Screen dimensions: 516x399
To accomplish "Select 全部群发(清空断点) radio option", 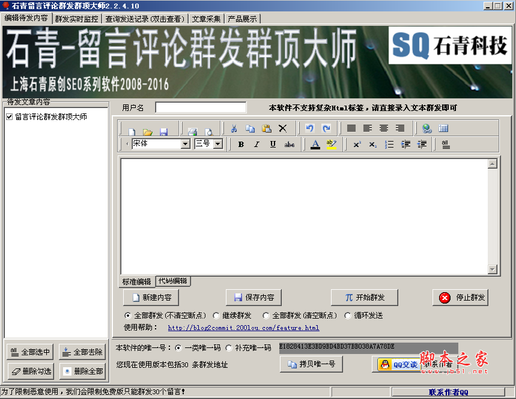I will point(266,316).
